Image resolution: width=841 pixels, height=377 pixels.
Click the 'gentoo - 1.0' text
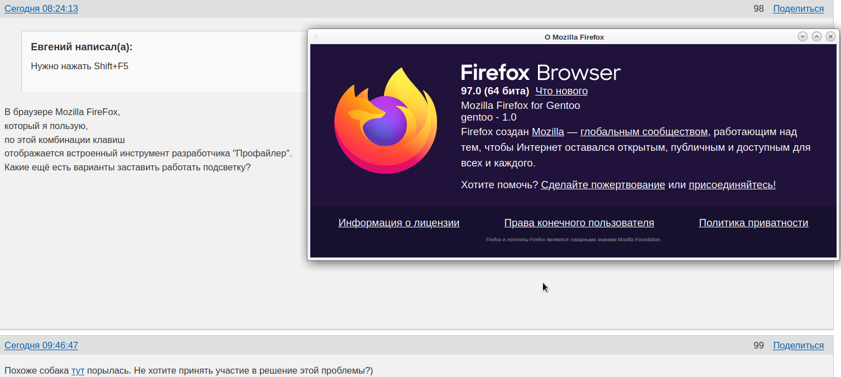tap(489, 117)
